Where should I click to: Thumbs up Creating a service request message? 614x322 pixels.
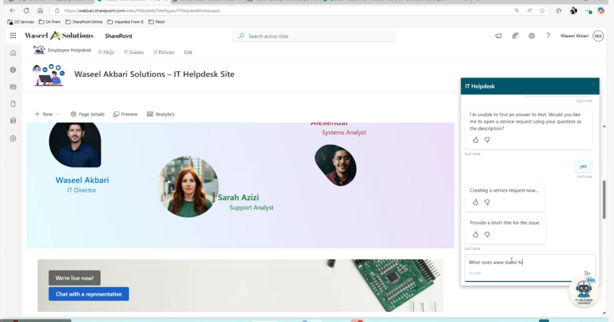click(x=475, y=202)
